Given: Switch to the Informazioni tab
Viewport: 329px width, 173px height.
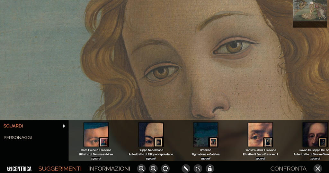Looking at the screenshot, I should [109, 169].
